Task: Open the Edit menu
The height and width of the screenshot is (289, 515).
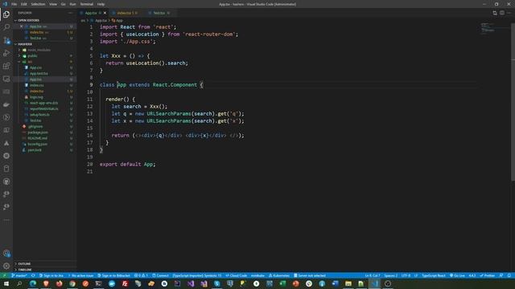Action: pos(24,4)
